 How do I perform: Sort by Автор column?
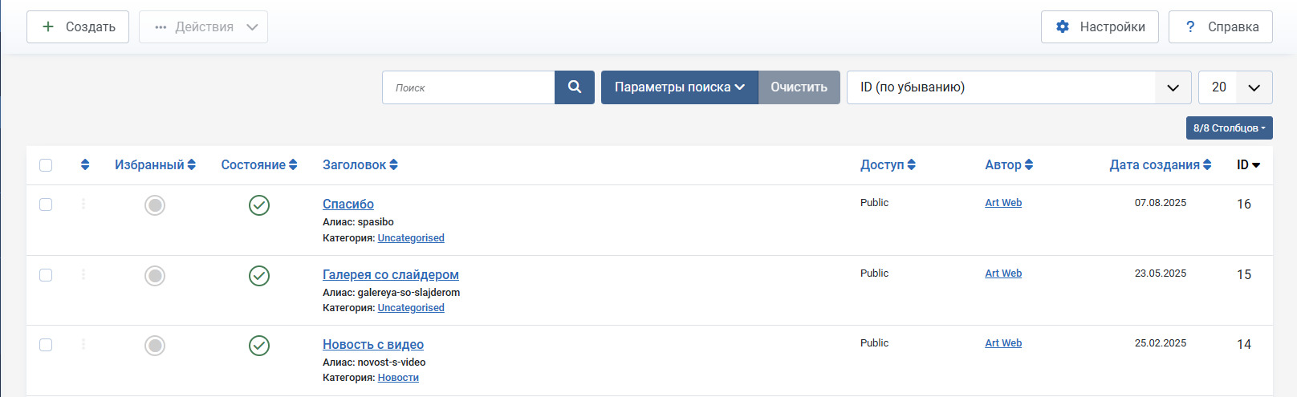[1009, 164]
